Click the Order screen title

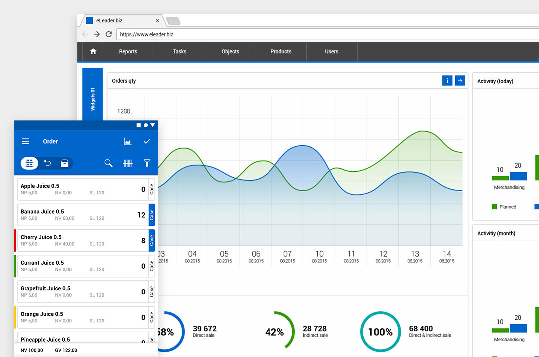[50, 141]
